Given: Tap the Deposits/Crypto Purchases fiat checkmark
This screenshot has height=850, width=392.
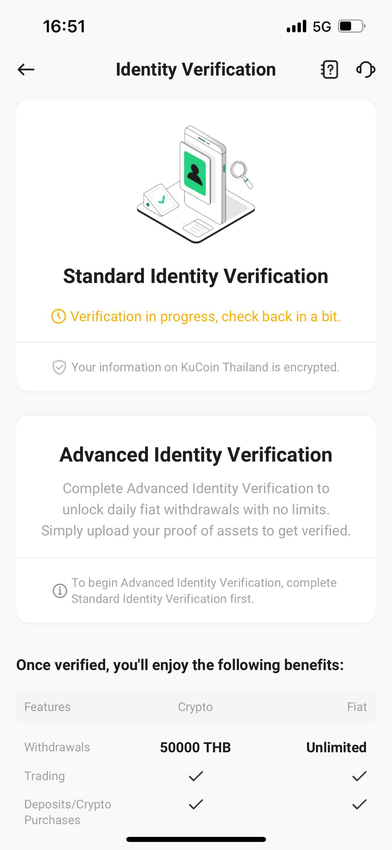Looking at the screenshot, I should [x=359, y=804].
